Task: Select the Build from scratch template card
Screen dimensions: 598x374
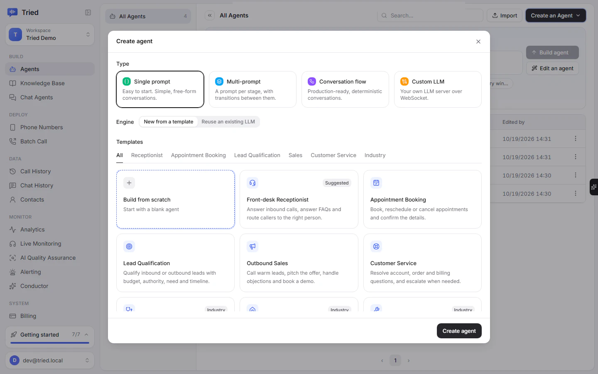Action: 176,199
